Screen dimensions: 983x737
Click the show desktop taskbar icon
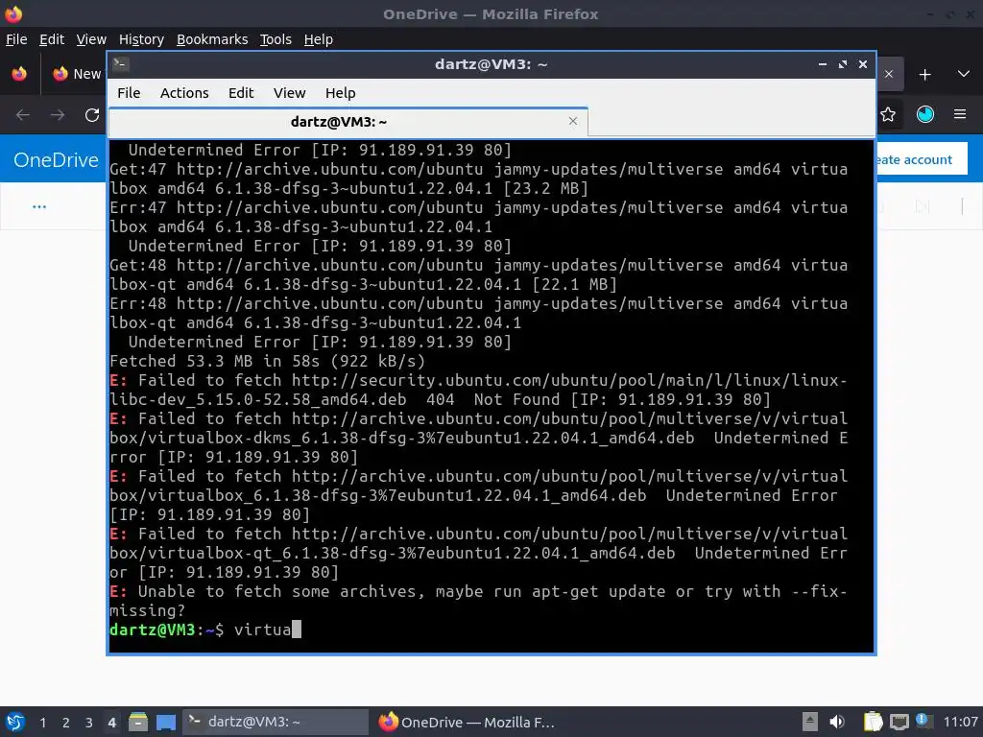(x=165, y=722)
